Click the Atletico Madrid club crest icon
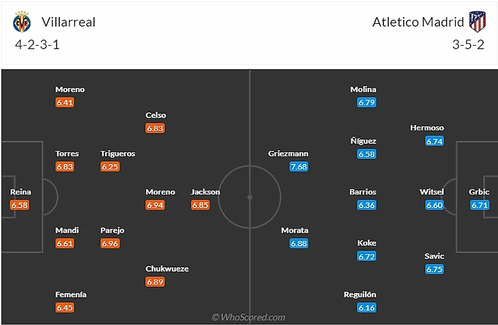 tap(478, 22)
